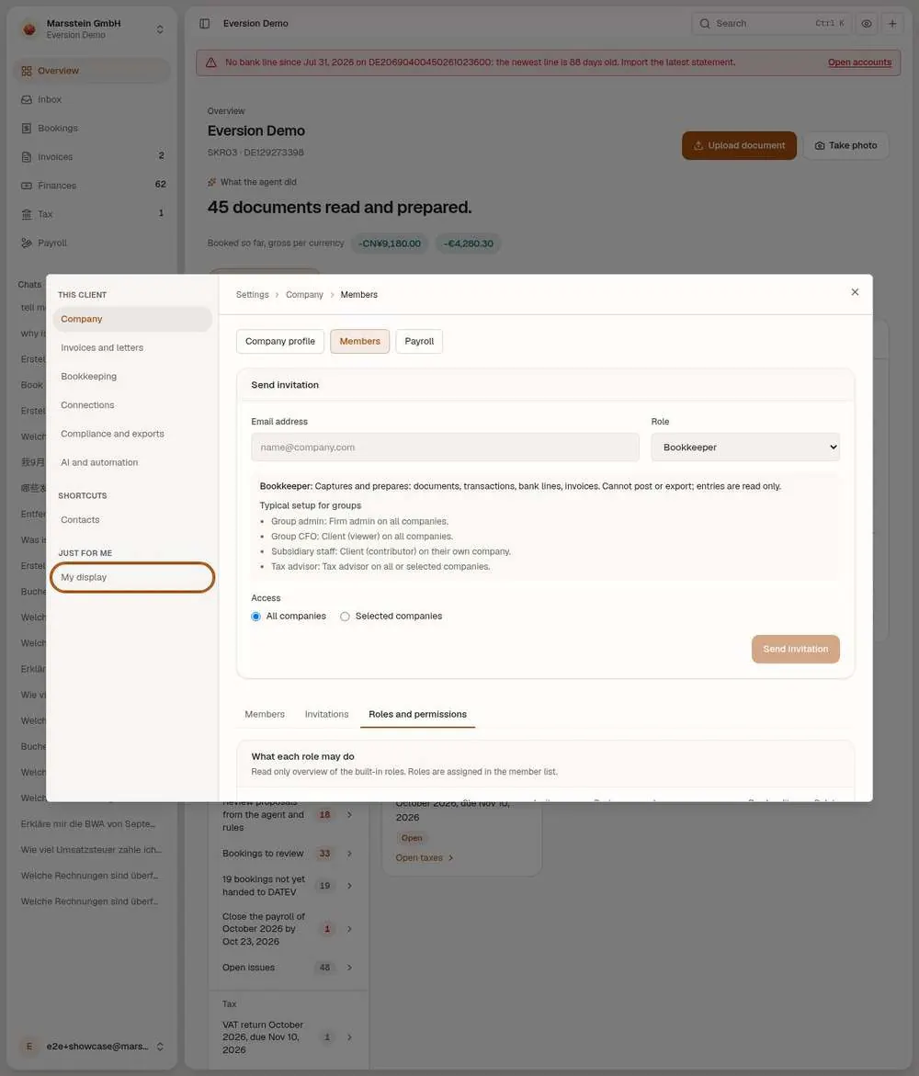Click the Payroll icon in sidebar

click(x=27, y=243)
